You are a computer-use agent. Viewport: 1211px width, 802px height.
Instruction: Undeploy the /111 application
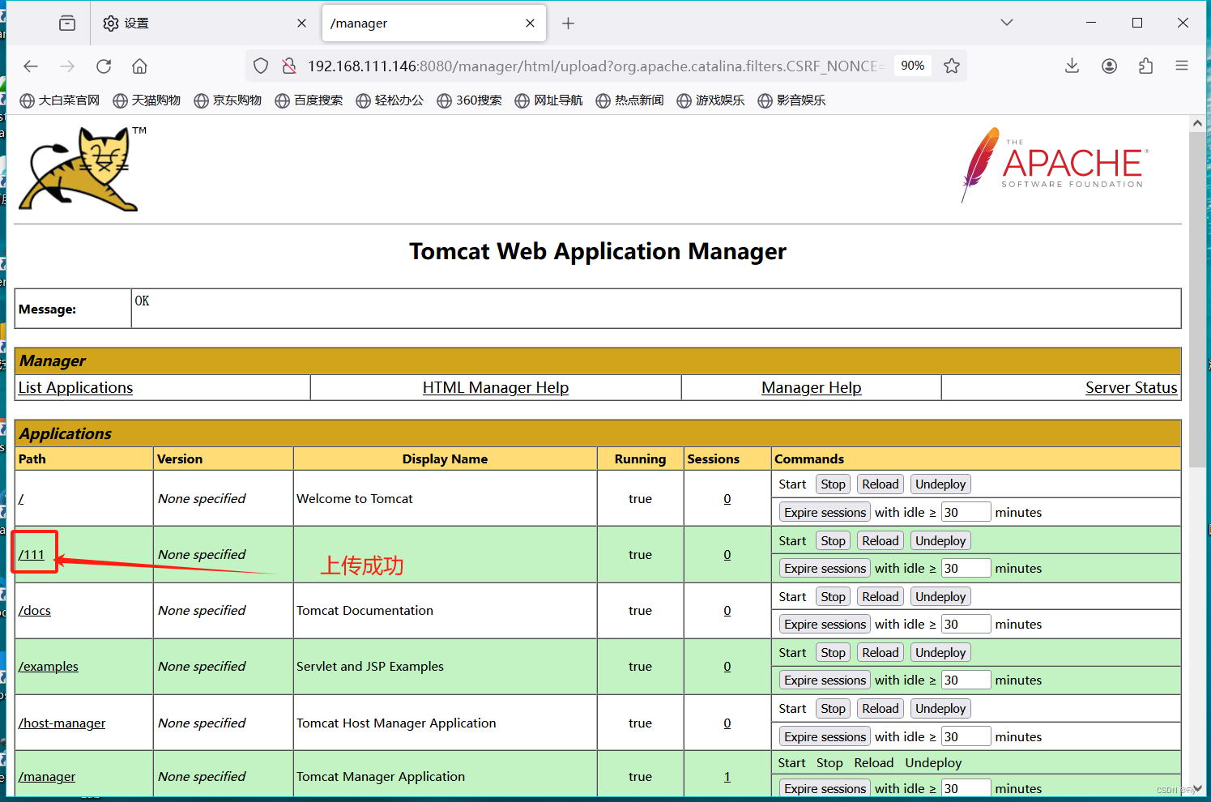(940, 541)
